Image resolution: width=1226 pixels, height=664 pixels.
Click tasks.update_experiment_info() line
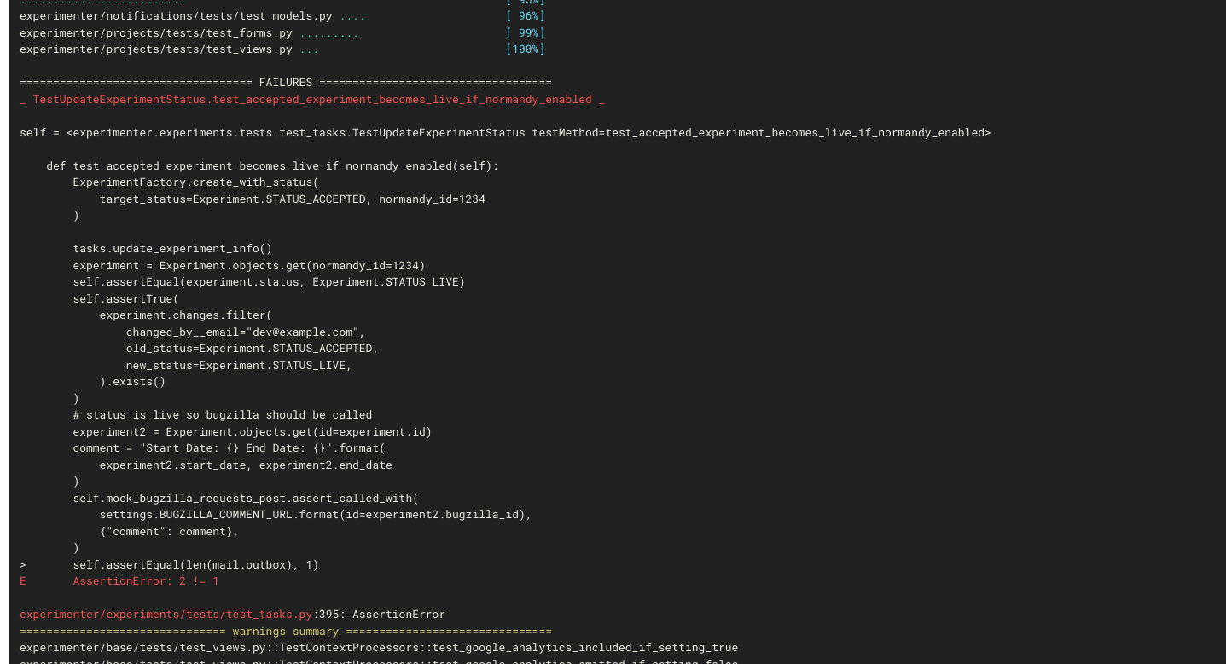172,249
